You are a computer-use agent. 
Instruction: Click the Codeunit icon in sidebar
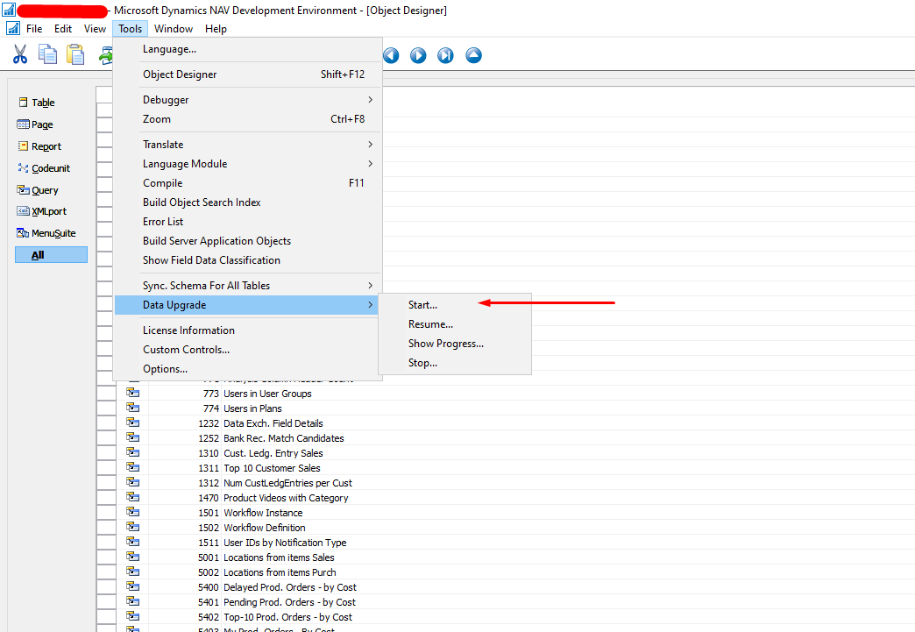24,168
